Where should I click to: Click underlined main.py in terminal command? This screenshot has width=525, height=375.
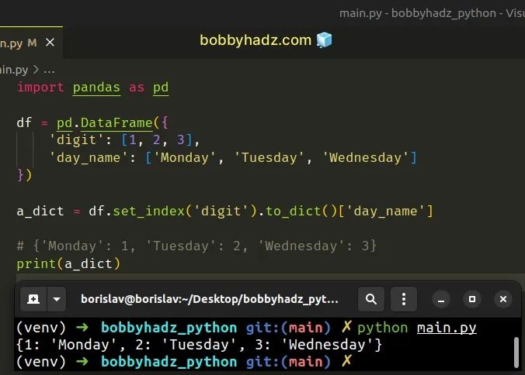[447, 328]
